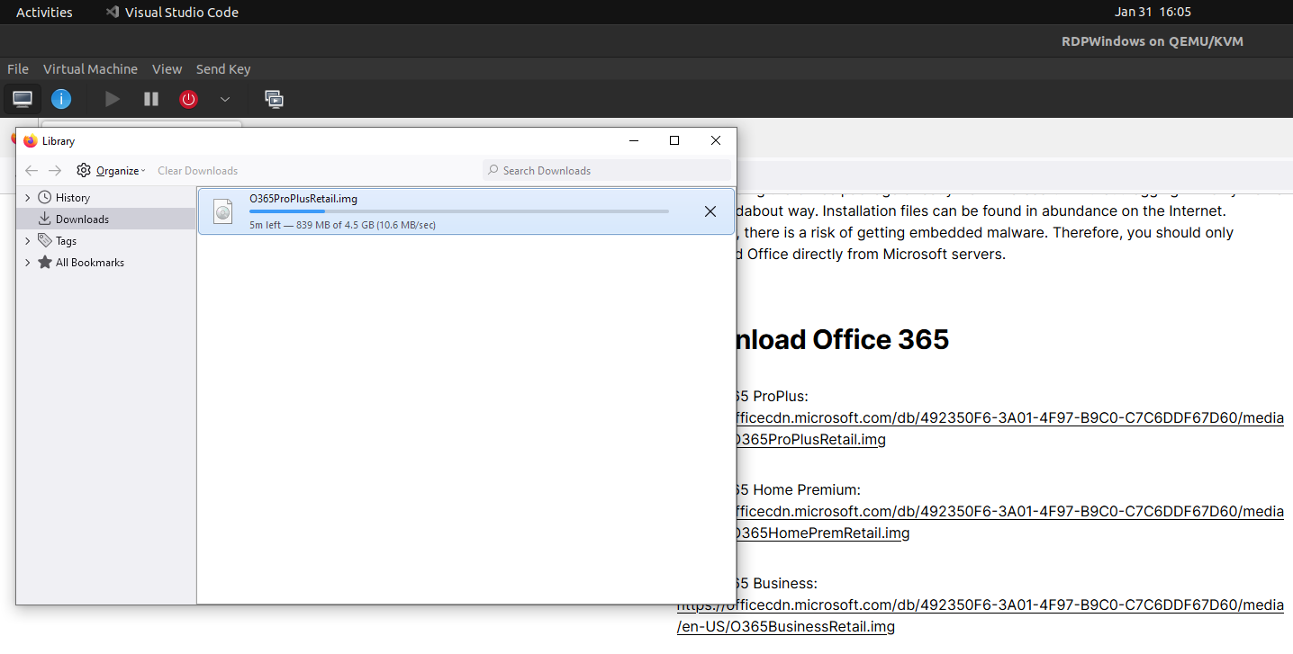This screenshot has width=1293, height=654.
Task: Click 'ProPlus:' label in browser page
Action: point(781,397)
